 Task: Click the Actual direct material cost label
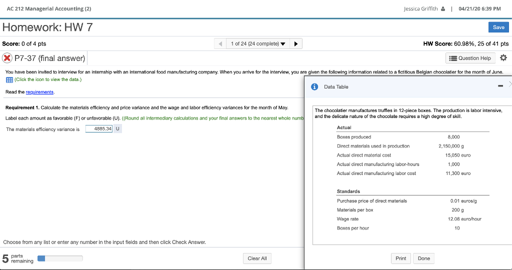364,155
